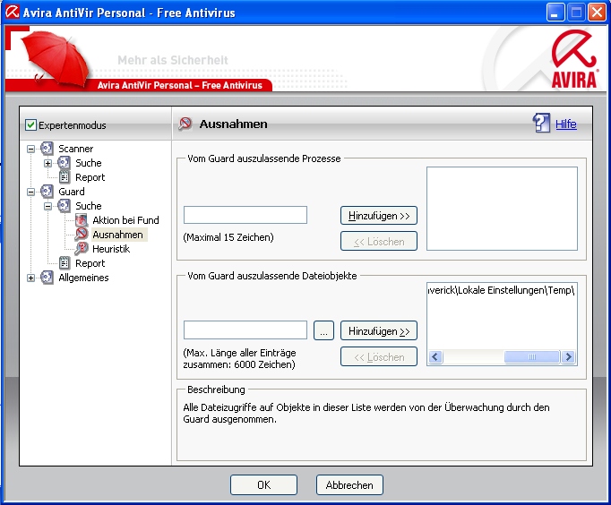Click the Heuristik magnifier icon
611x505 pixels.
coord(82,248)
